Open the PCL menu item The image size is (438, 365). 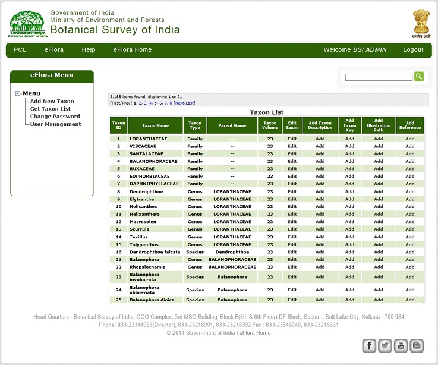click(x=20, y=50)
